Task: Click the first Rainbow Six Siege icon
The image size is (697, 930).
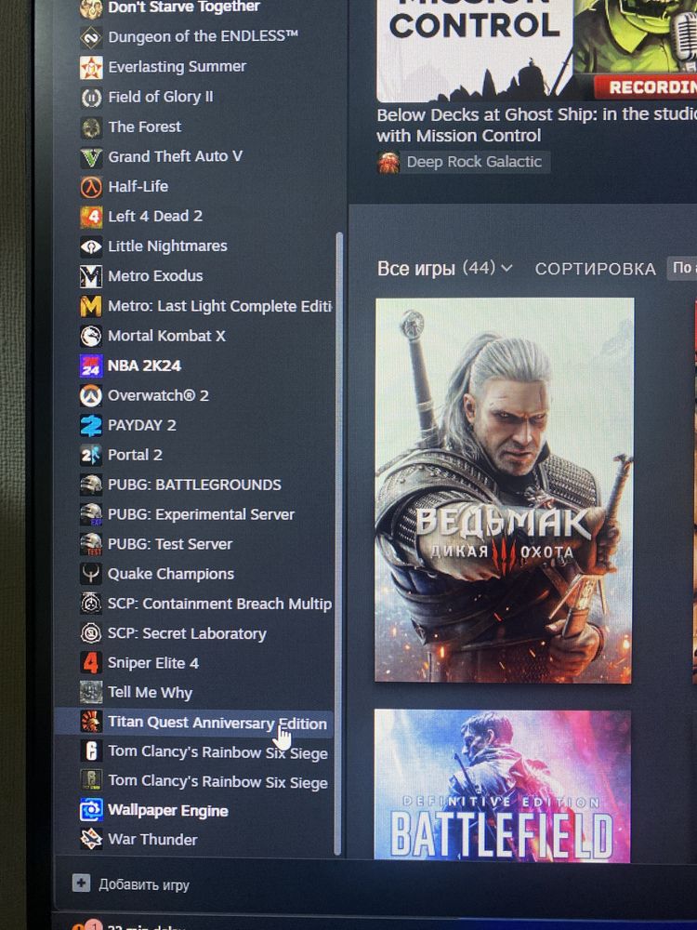Action: tap(91, 751)
